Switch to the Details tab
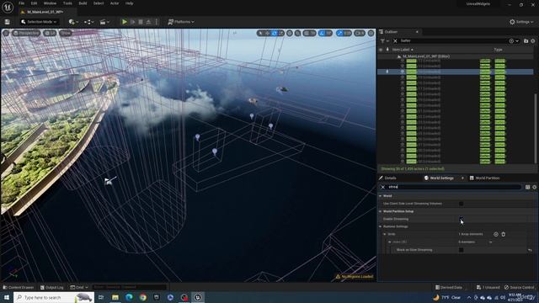Screen dimensions: 539x303 click(387, 178)
